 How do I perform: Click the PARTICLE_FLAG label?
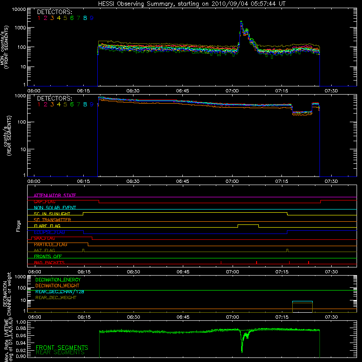point(51,244)
